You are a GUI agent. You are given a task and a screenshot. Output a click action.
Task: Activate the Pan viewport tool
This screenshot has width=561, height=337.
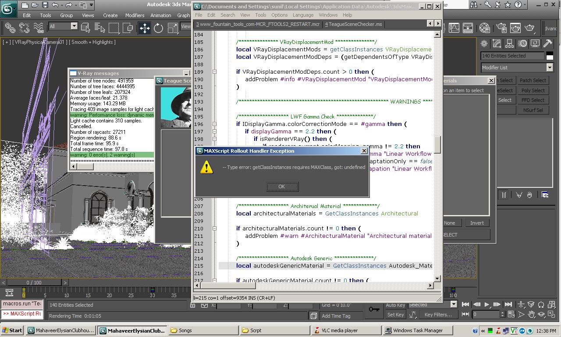[x=532, y=314]
